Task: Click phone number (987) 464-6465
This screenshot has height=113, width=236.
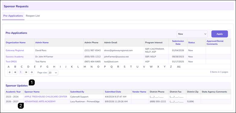Action: 93,62
